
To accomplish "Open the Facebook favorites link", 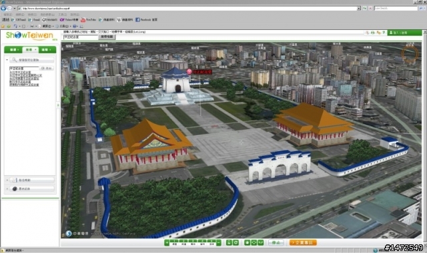I will tap(147, 20).
